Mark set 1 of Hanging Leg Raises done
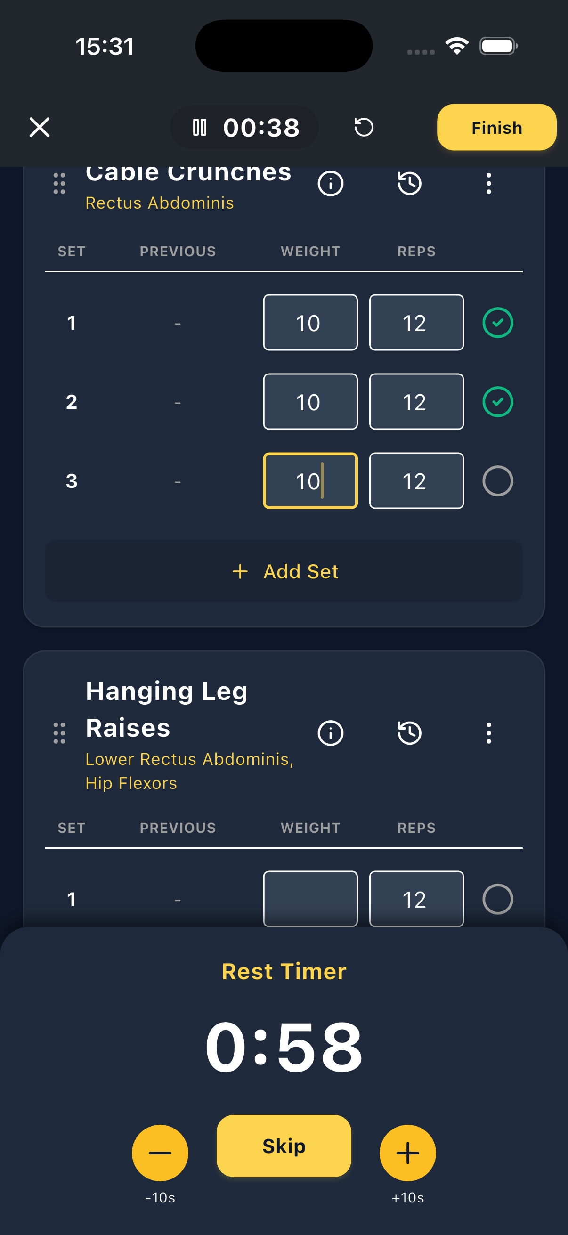The height and width of the screenshot is (1235, 568). 497,899
